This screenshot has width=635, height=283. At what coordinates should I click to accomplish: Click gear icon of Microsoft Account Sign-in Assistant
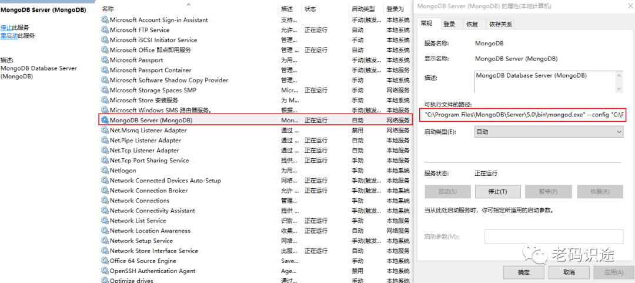click(x=105, y=20)
